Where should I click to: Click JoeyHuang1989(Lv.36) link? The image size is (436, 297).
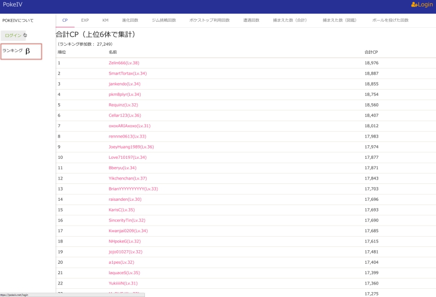[x=131, y=147]
